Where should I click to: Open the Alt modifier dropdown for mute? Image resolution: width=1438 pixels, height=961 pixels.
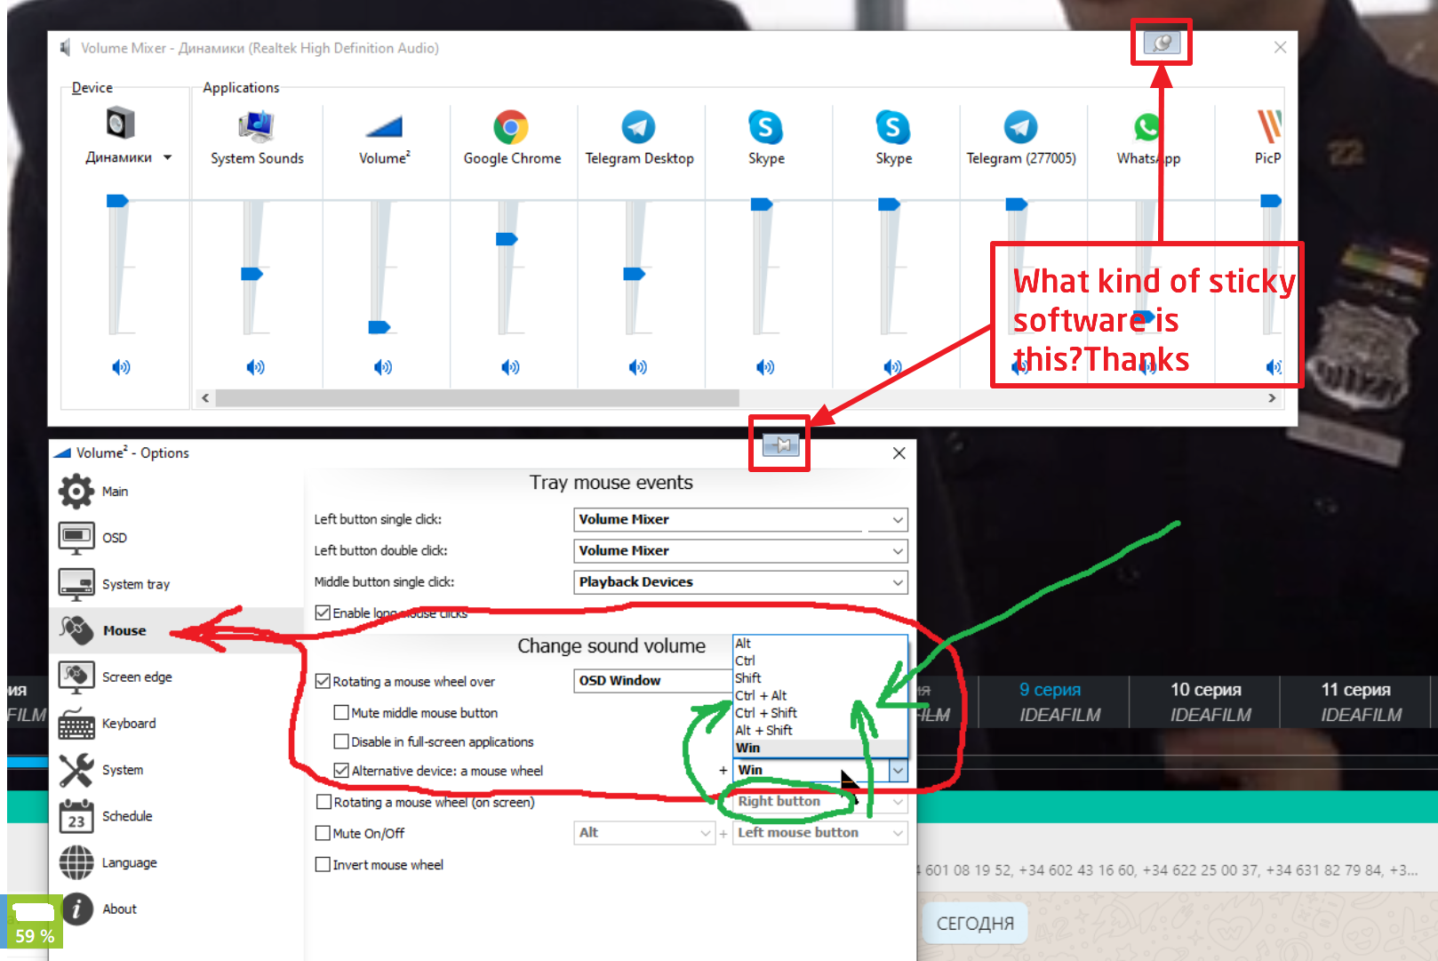pyautogui.click(x=643, y=832)
